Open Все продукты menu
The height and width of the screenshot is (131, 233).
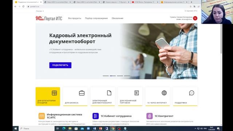[75, 18]
